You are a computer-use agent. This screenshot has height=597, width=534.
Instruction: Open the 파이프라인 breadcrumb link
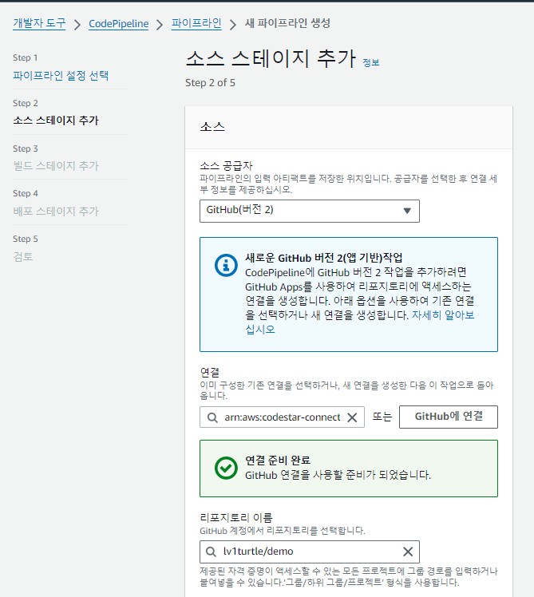coord(196,24)
